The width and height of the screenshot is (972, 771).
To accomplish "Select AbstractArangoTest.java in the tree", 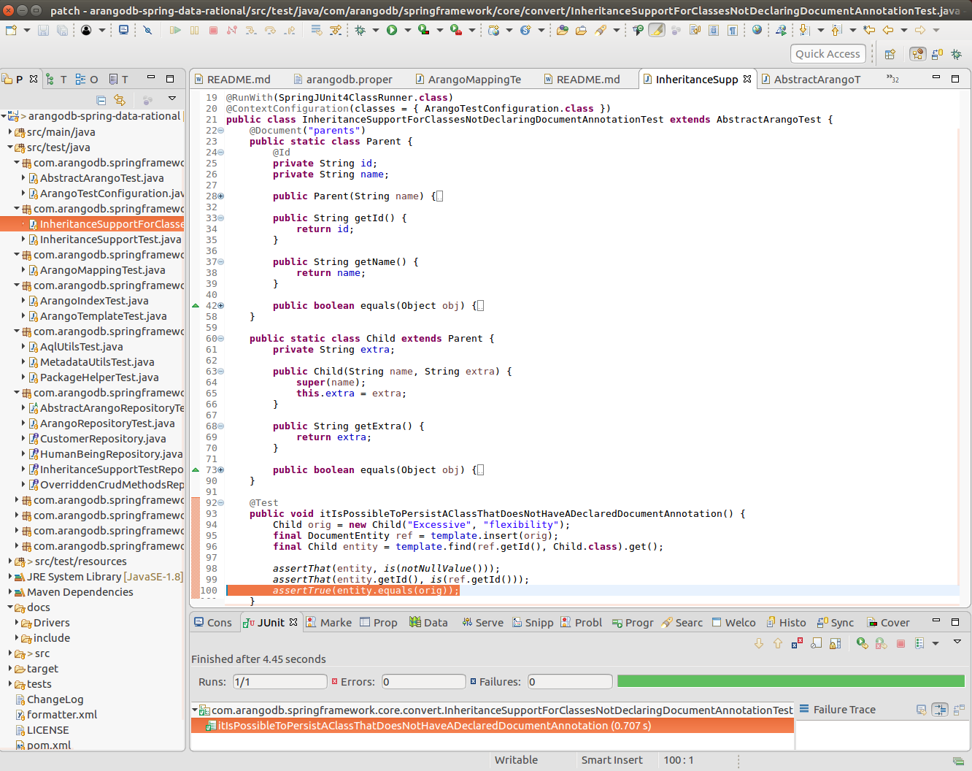I will tap(101, 178).
